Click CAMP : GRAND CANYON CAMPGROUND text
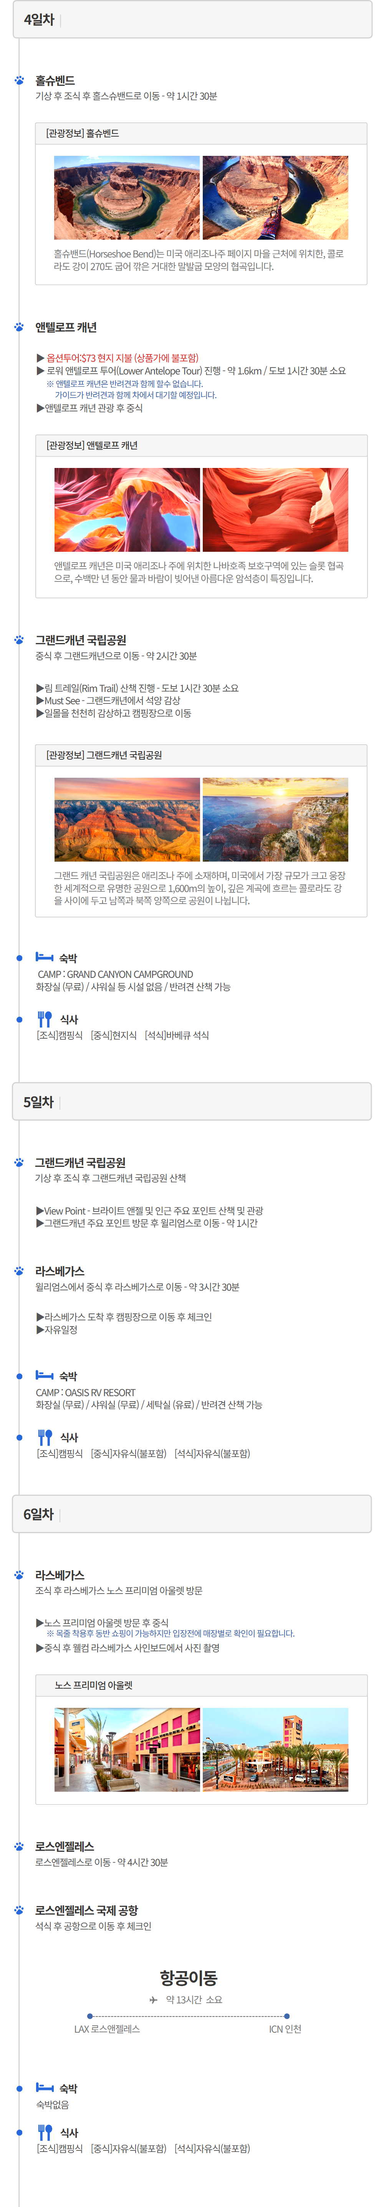Screen dimensions: 384x2207 (116, 974)
